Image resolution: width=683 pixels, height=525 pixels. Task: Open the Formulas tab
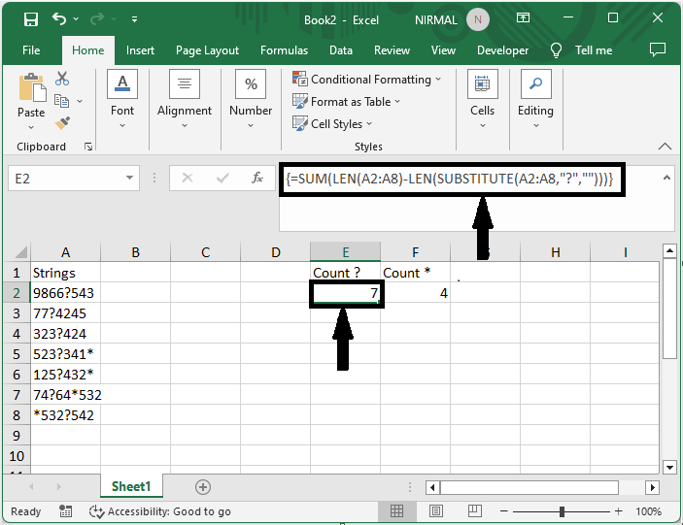(x=284, y=50)
